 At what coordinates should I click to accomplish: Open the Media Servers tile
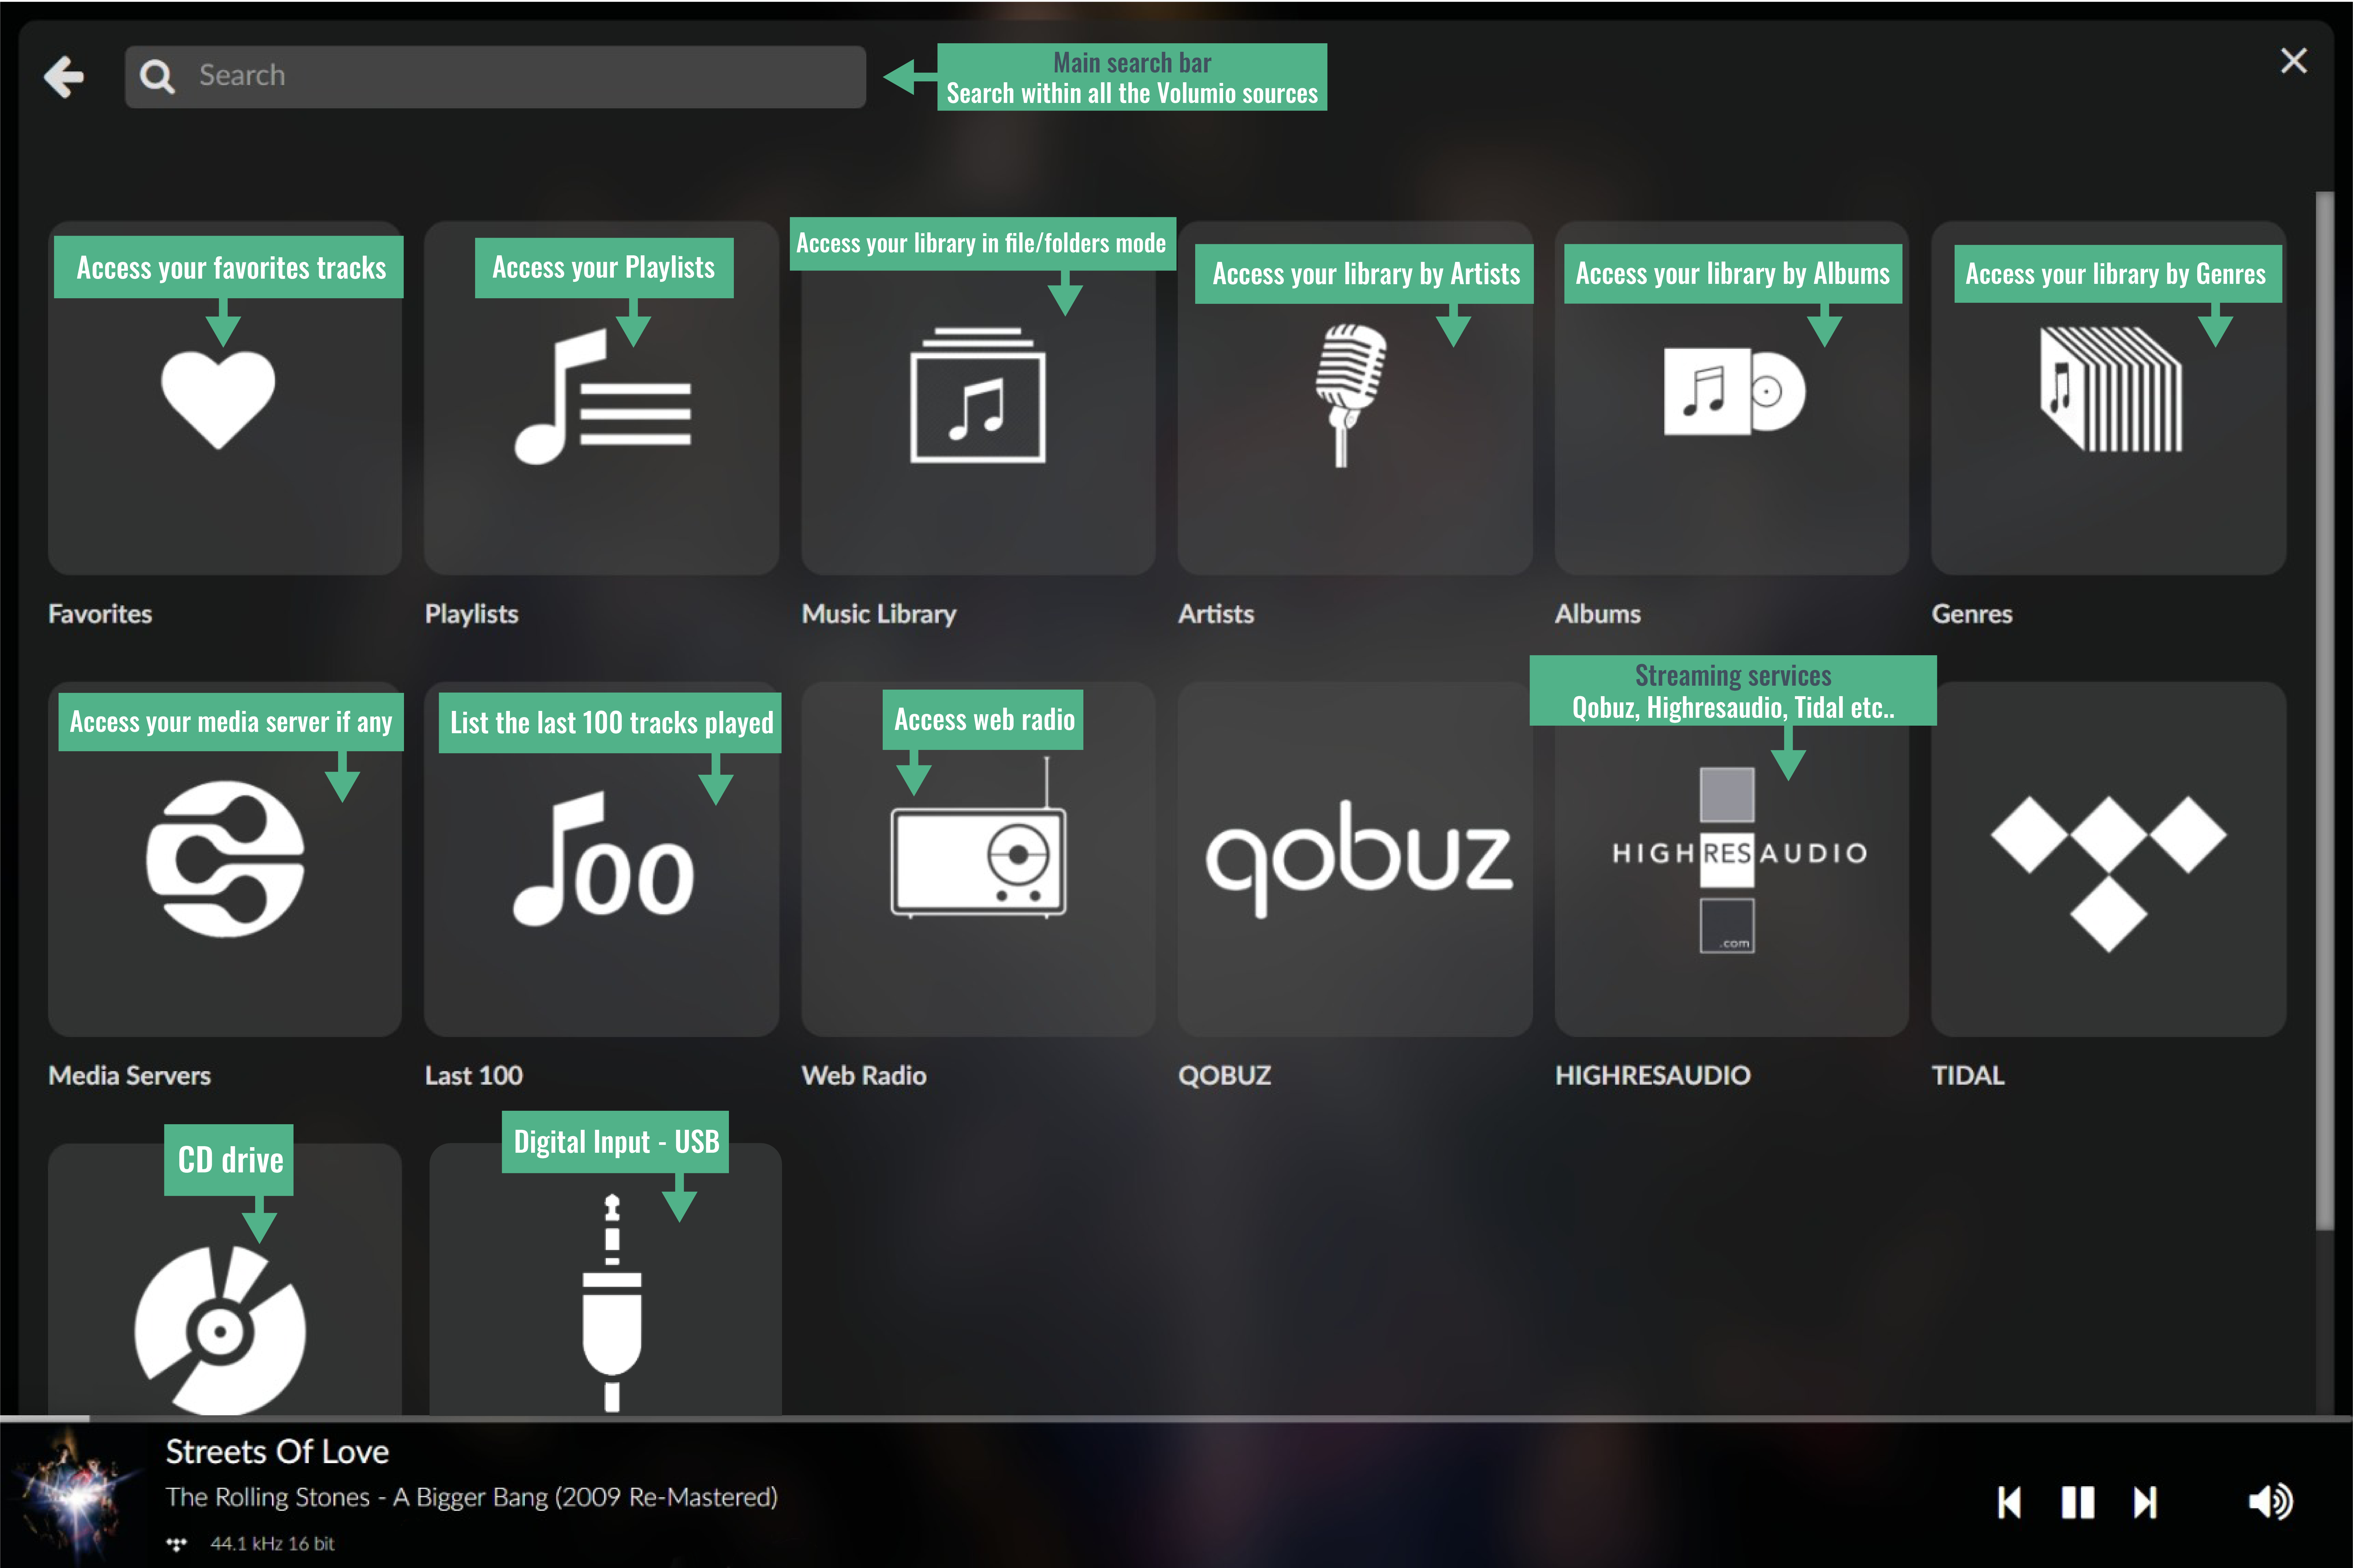225,858
